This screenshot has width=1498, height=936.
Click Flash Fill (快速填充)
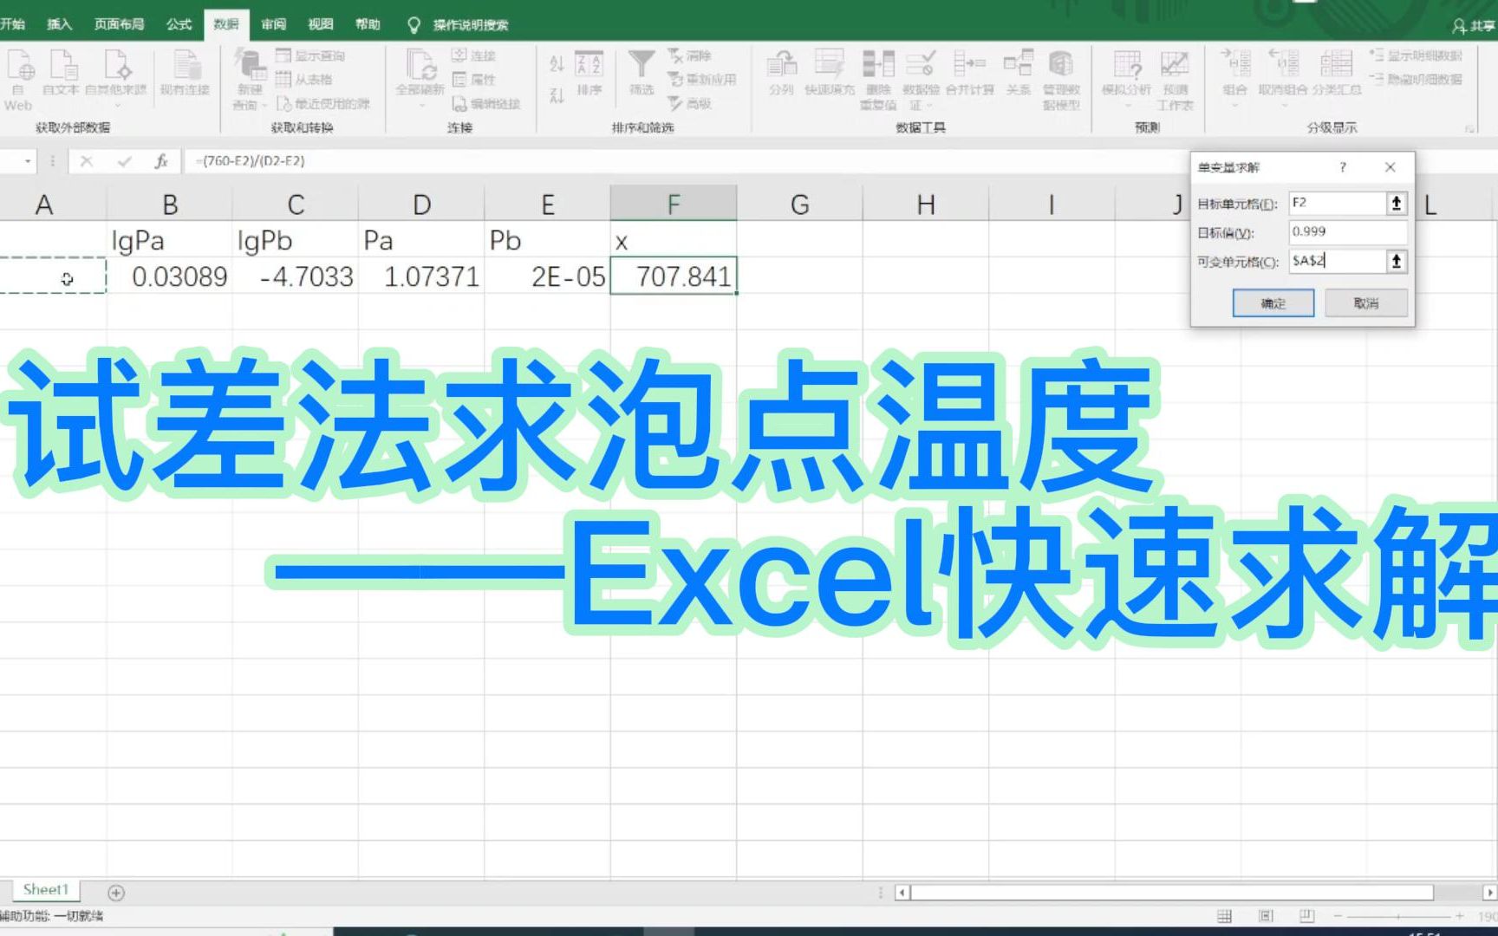830,74
